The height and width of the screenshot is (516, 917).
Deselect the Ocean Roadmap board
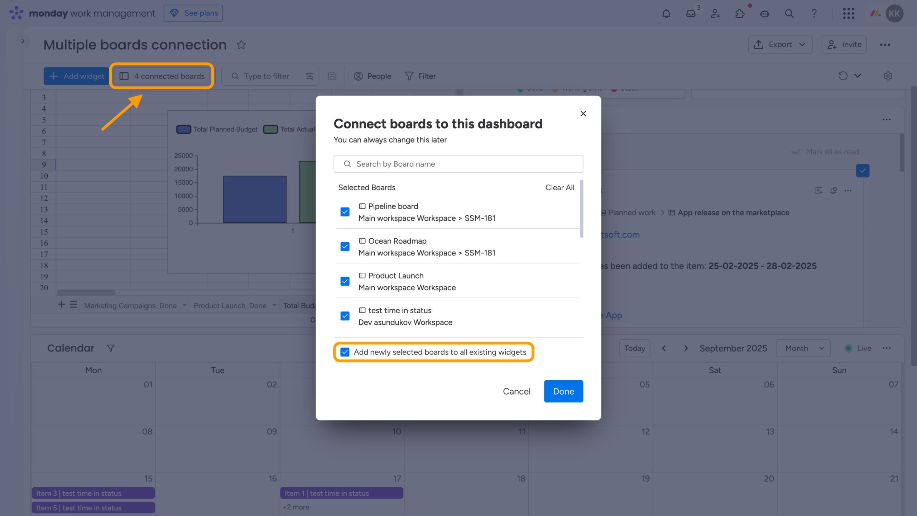[x=345, y=247]
